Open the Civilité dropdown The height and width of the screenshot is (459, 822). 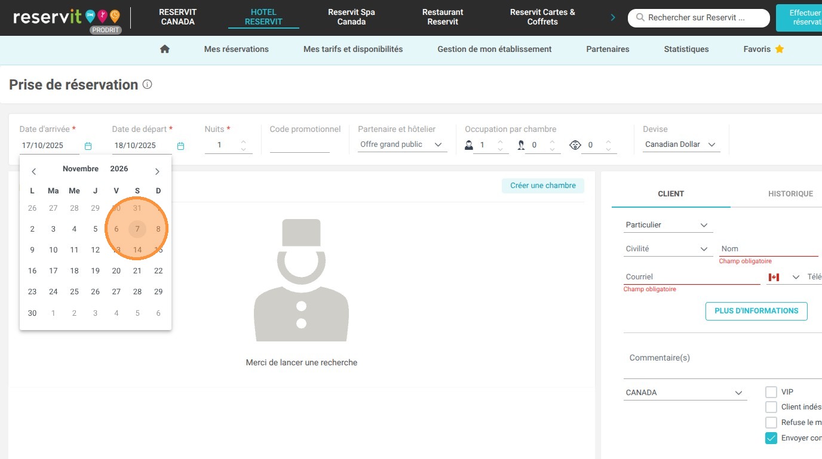[x=668, y=249]
